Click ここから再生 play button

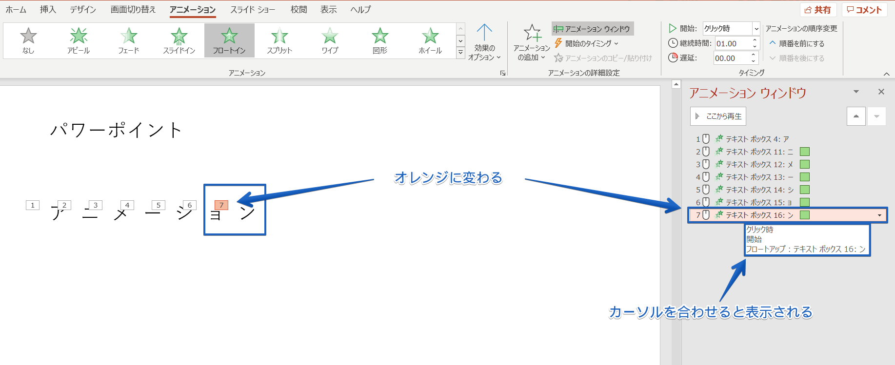coord(718,116)
